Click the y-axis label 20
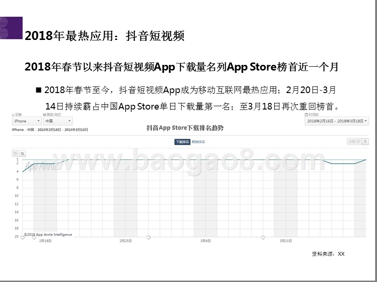This screenshot has height=282, width=377. coord(16,236)
